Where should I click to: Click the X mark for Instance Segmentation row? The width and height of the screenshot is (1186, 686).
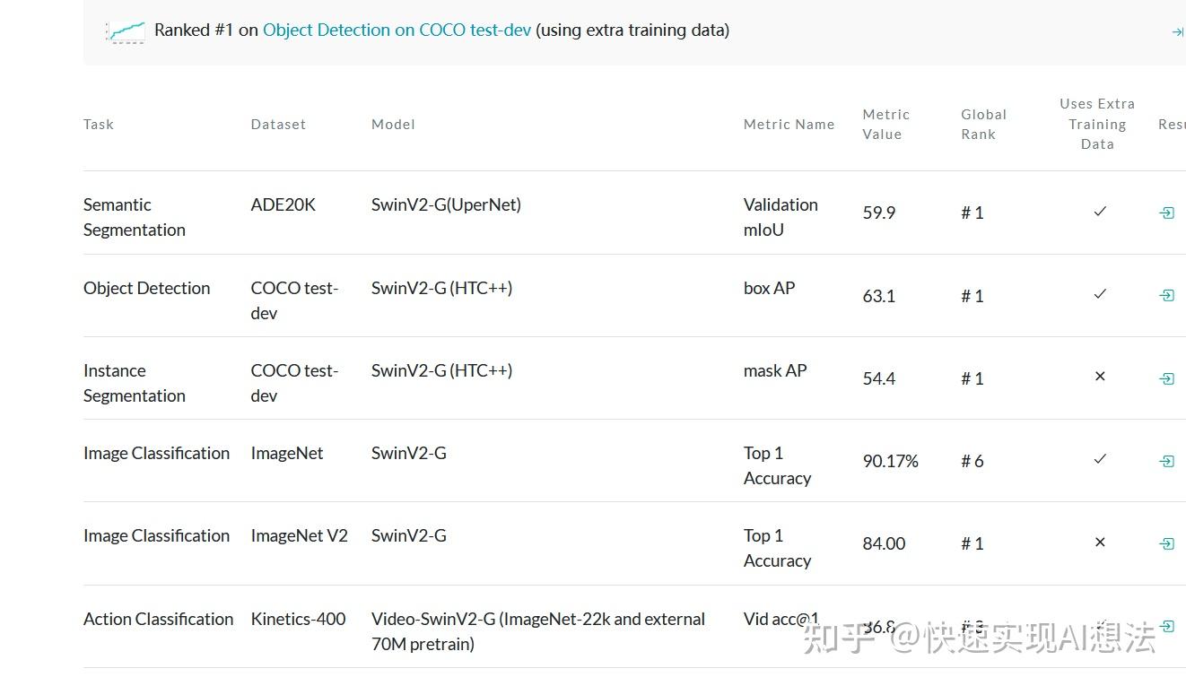click(x=1099, y=377)
